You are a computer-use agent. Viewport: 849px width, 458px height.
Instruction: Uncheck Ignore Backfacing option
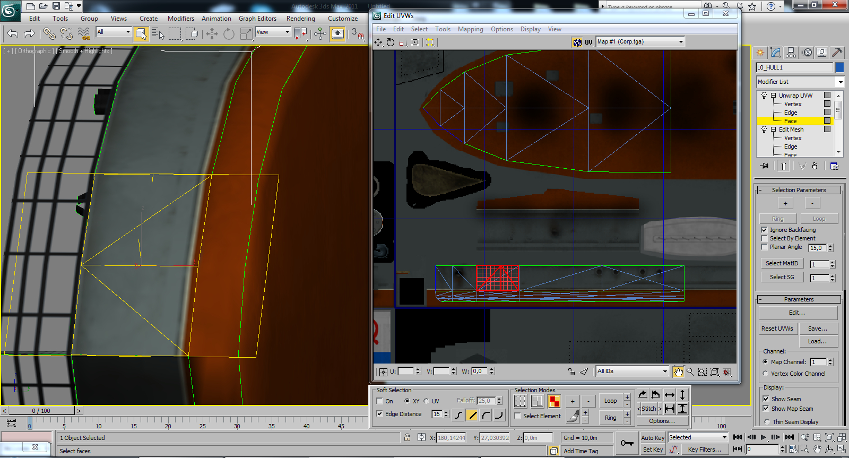click(765, 230)
